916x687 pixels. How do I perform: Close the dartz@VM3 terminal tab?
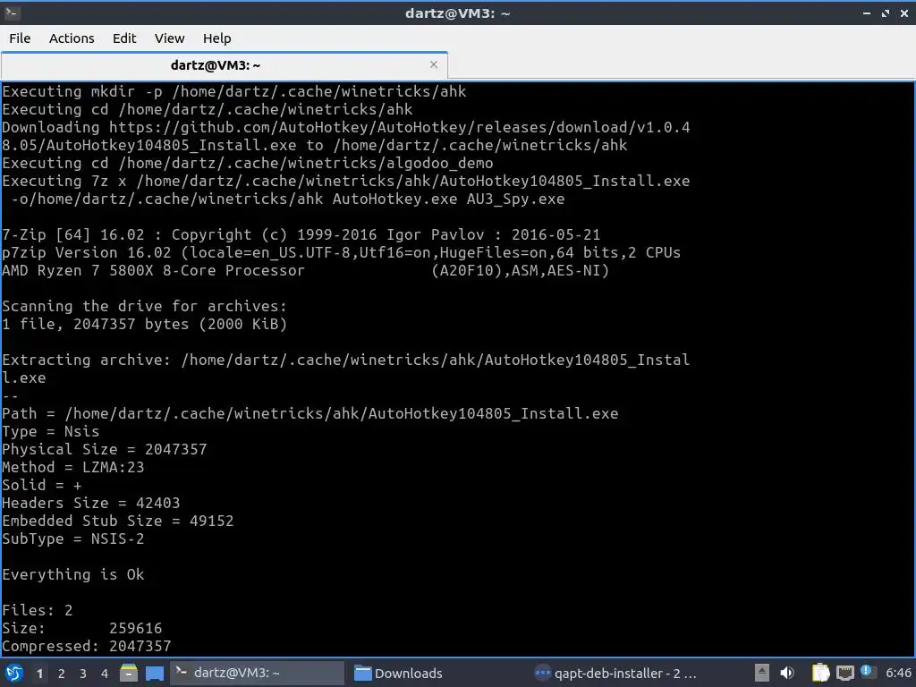pos(434,64)
